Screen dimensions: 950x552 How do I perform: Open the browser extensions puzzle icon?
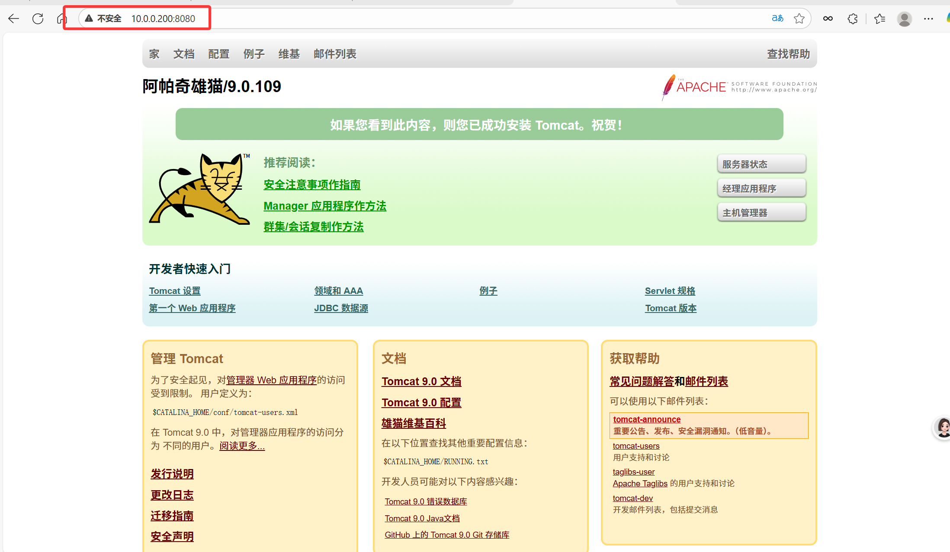click(853, 19)
